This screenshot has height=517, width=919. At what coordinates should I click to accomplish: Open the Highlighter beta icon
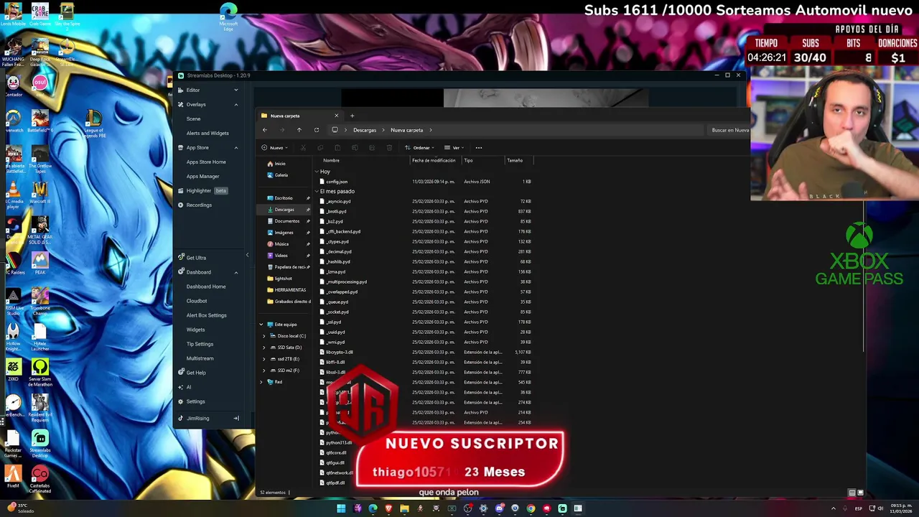(x=181, y=190)
